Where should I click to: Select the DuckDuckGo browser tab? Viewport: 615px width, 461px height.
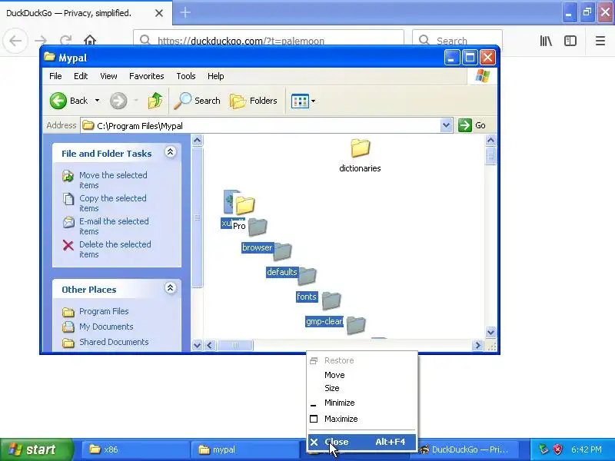click(86, 13)
